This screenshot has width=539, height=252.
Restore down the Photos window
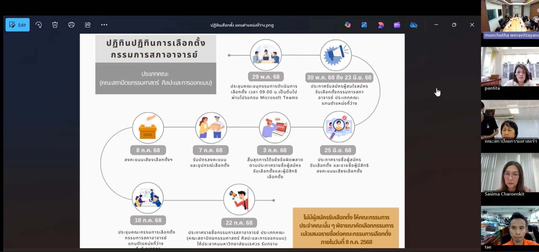click(454, 25)
